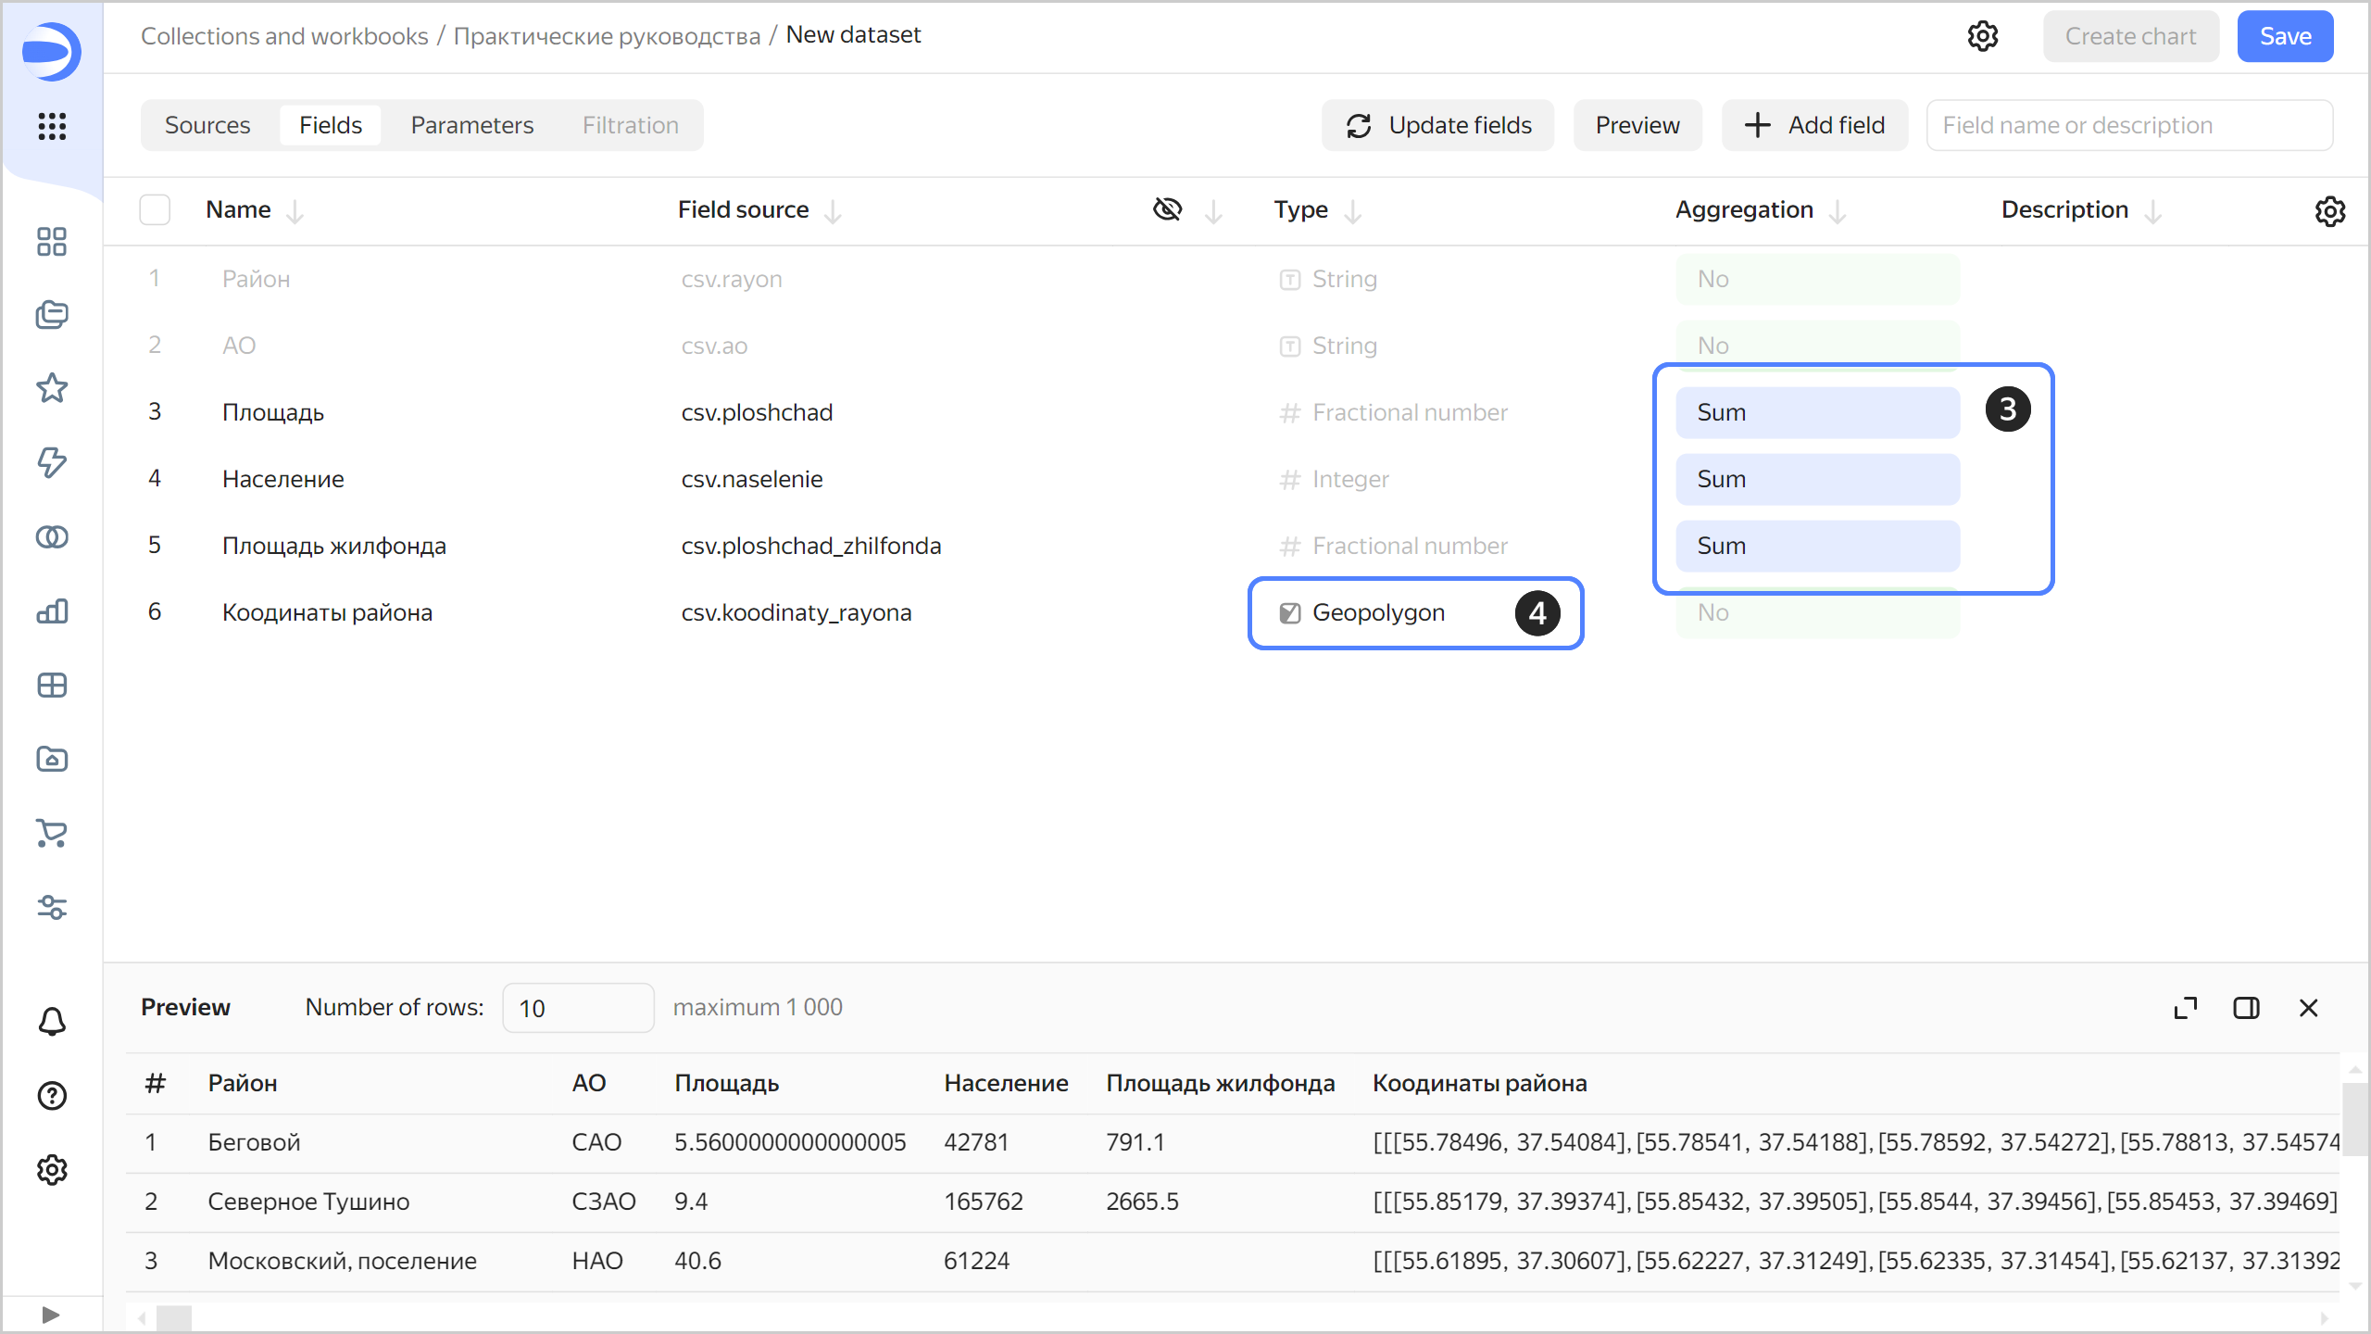Screen dimensions: 2371x1334
Task: Switch to the Parameters tab
Action: [x=471, y=125]
